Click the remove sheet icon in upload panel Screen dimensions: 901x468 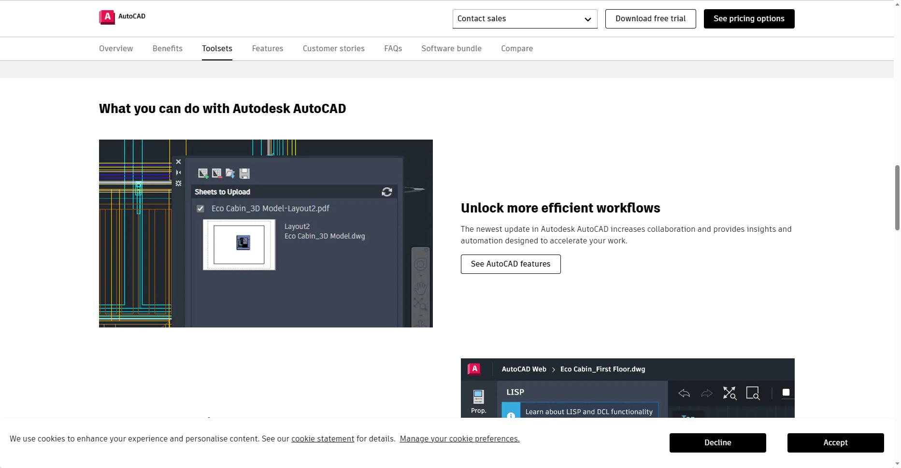[216, 173]
